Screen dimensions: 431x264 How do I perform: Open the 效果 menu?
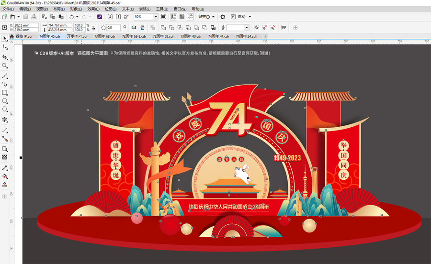[93, 9]
